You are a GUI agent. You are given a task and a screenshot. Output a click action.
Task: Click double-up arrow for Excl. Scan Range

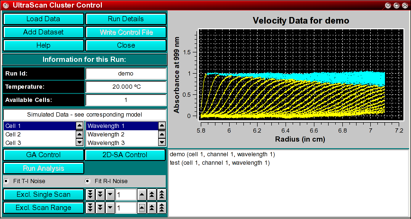click(152, 208)
